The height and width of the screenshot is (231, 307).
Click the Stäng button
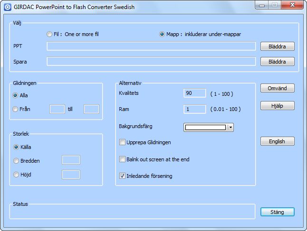pos(277,212)
